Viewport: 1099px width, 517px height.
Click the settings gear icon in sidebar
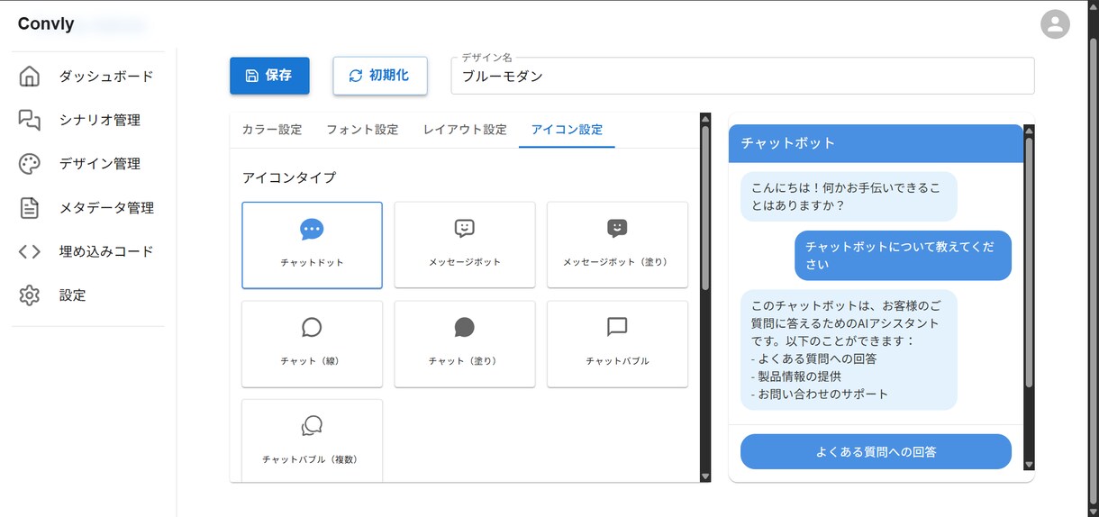[30, 295]
